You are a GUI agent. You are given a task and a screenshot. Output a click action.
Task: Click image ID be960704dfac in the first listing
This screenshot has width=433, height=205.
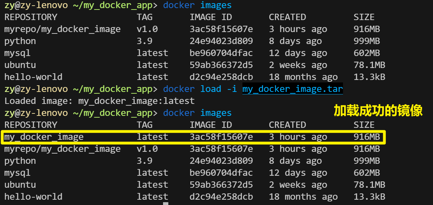click(x=221, y=53)
